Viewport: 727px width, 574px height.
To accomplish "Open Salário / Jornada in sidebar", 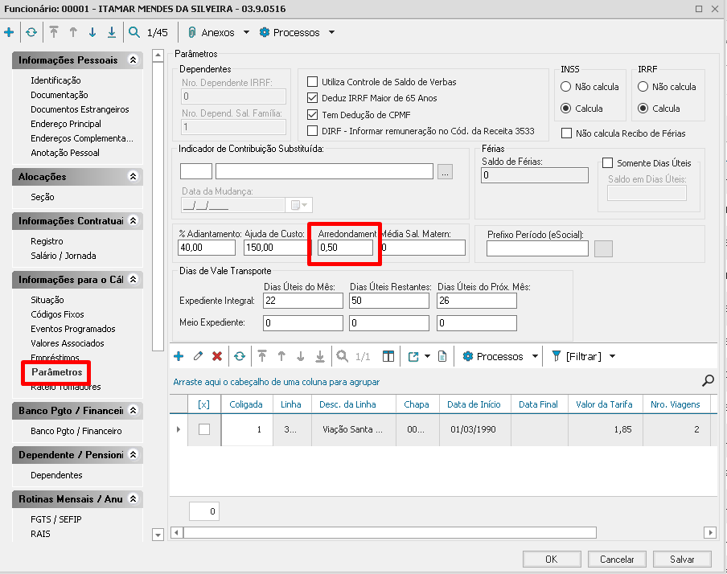I will 64,256.
